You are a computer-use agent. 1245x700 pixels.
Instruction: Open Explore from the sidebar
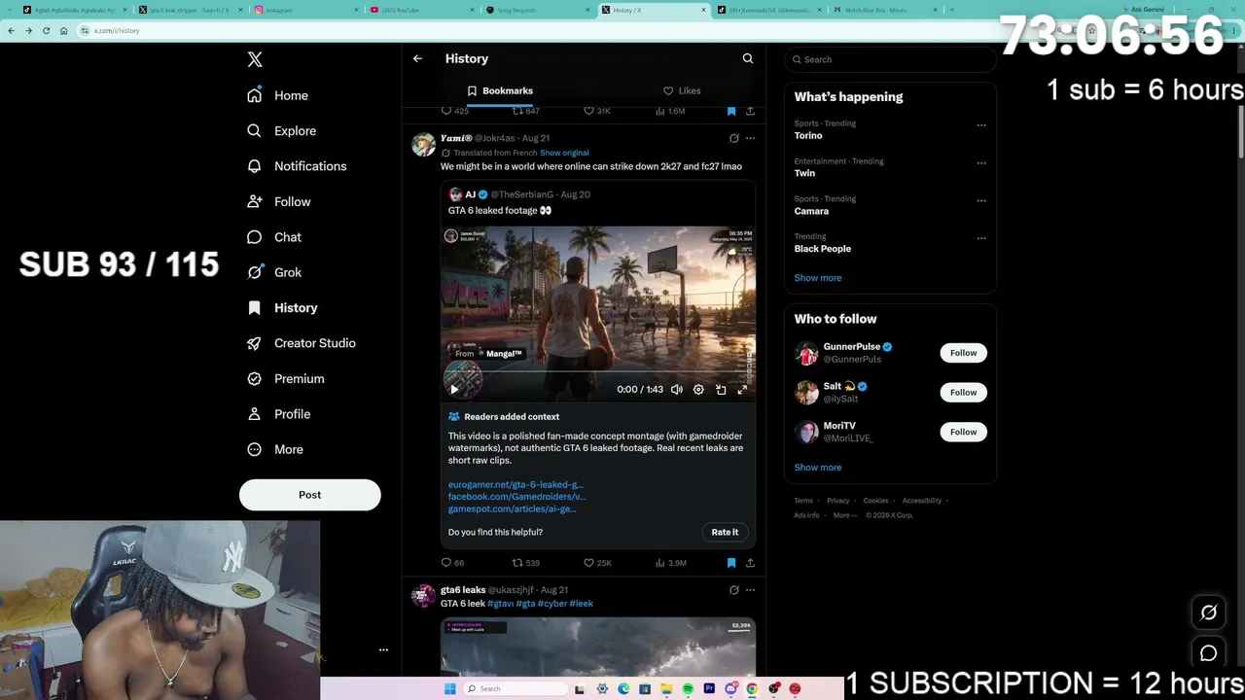click(x=281, y=130)
